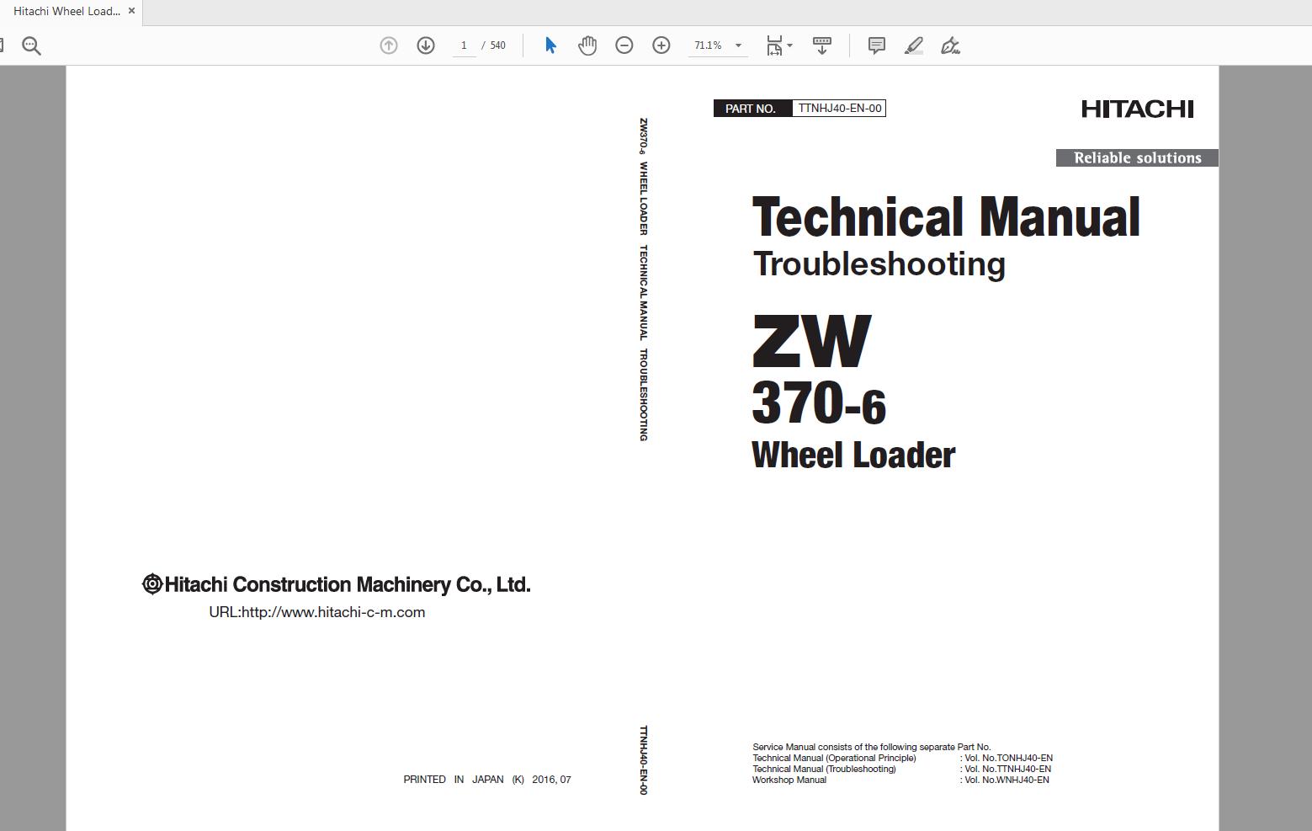This screenshot has height=831, width=1312.
Task: Activate the text Select tool arrow
Action: click(549, 45)
